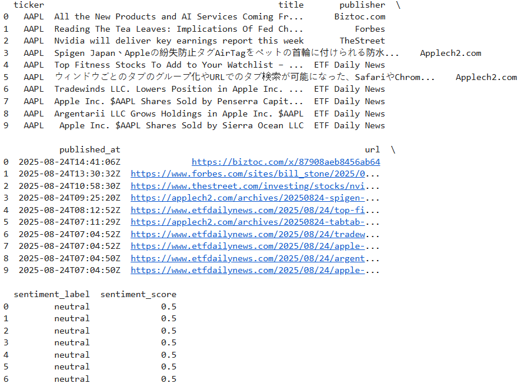Open the etfdailynews.com argent link
524x383 pixels.
248,258
